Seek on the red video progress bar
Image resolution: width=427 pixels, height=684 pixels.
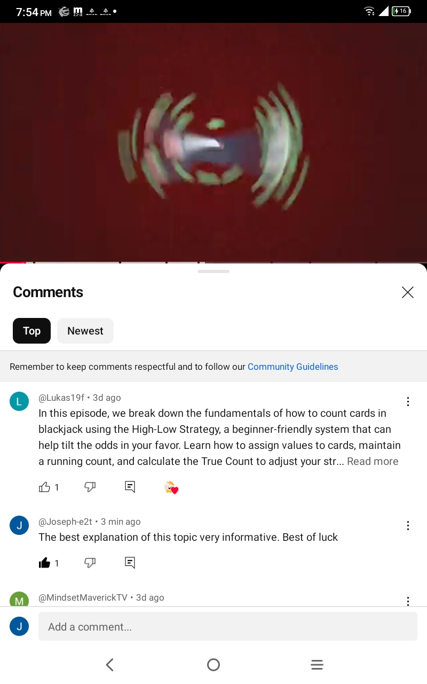coord(213,262)
